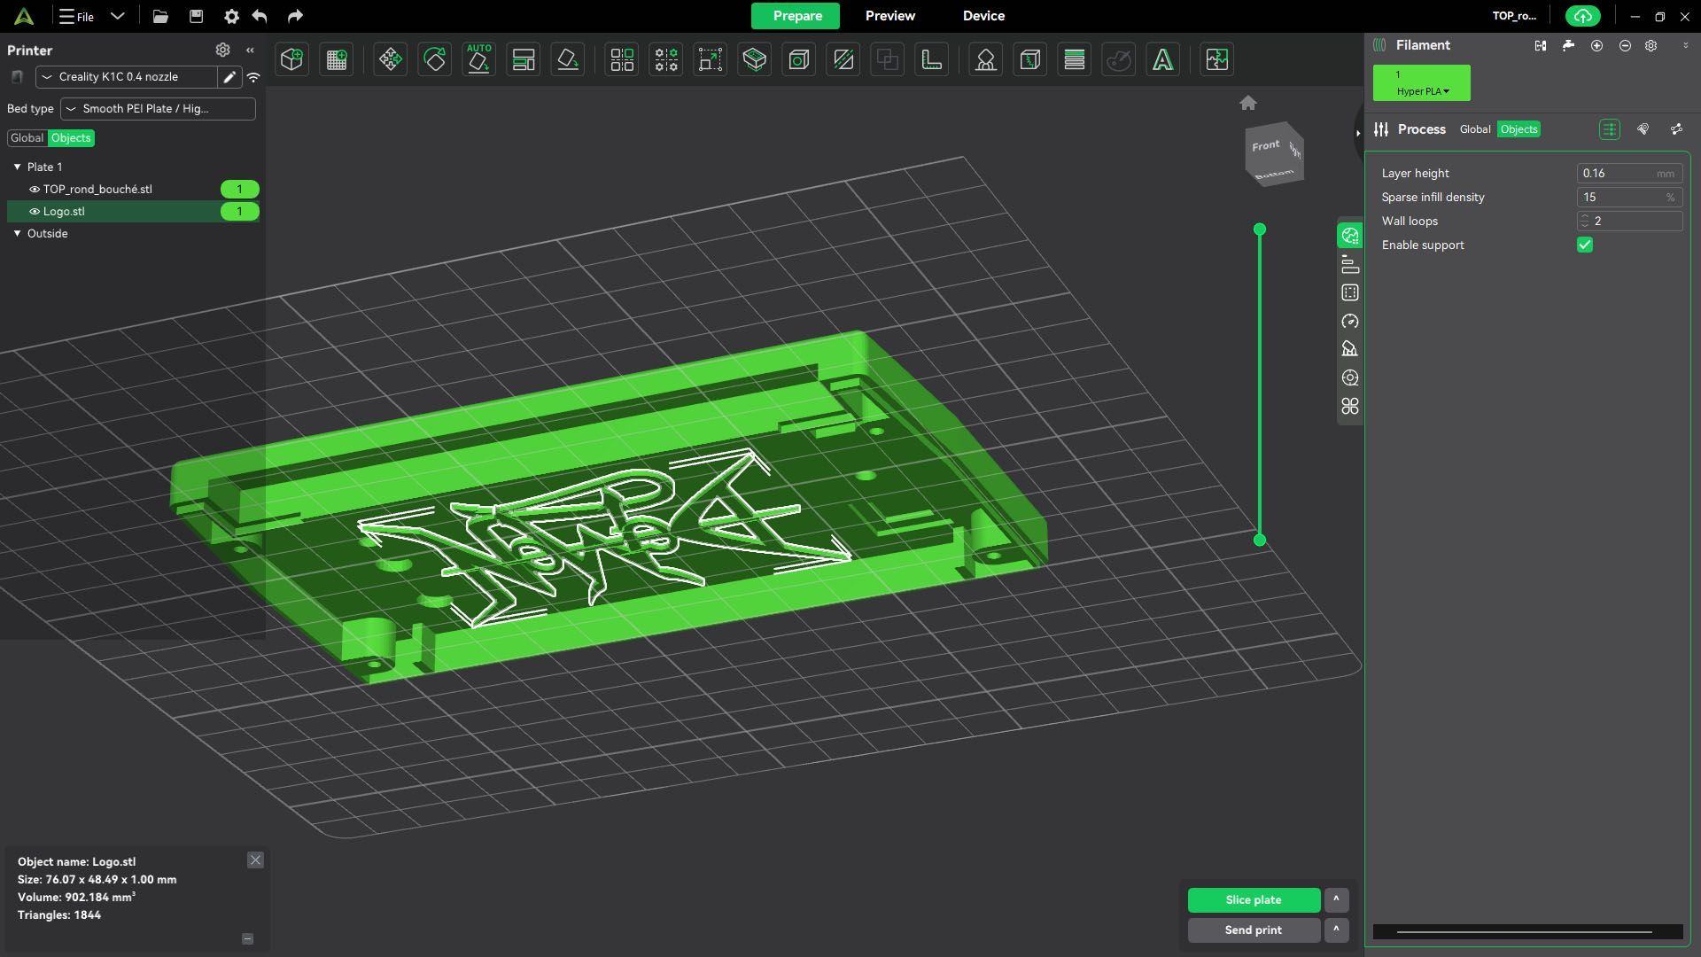Switch to the Preview tab
1701x957 pixels.
coord(890,16)
